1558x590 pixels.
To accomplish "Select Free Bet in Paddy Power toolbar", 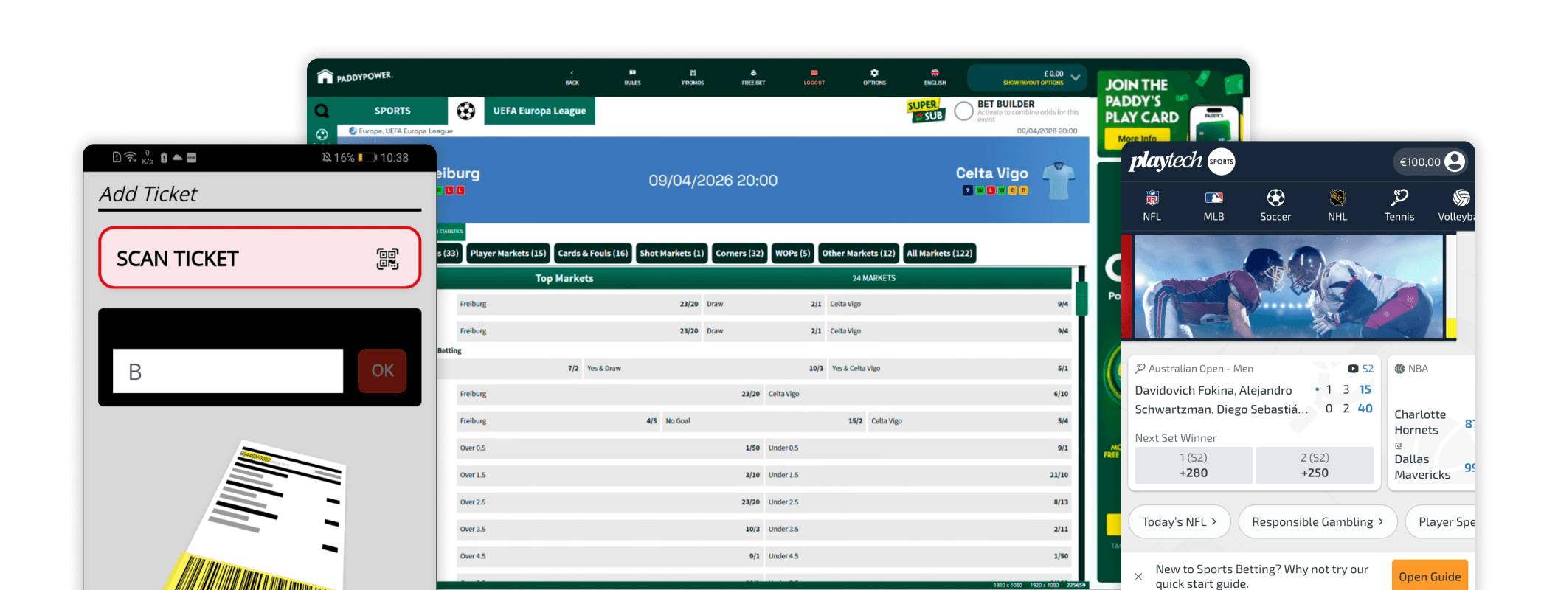I will 753,77.
